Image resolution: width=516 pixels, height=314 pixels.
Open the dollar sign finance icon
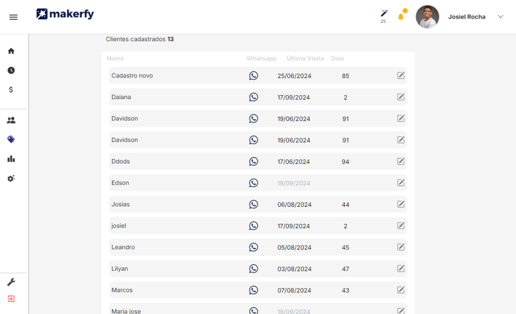[x=11, y=90]
